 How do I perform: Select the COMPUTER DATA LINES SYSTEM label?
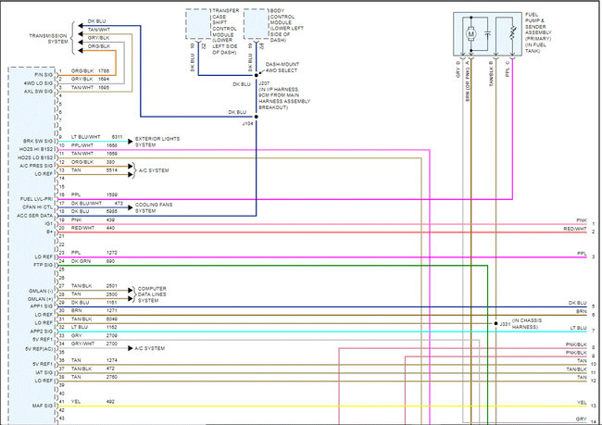(152, 294)
